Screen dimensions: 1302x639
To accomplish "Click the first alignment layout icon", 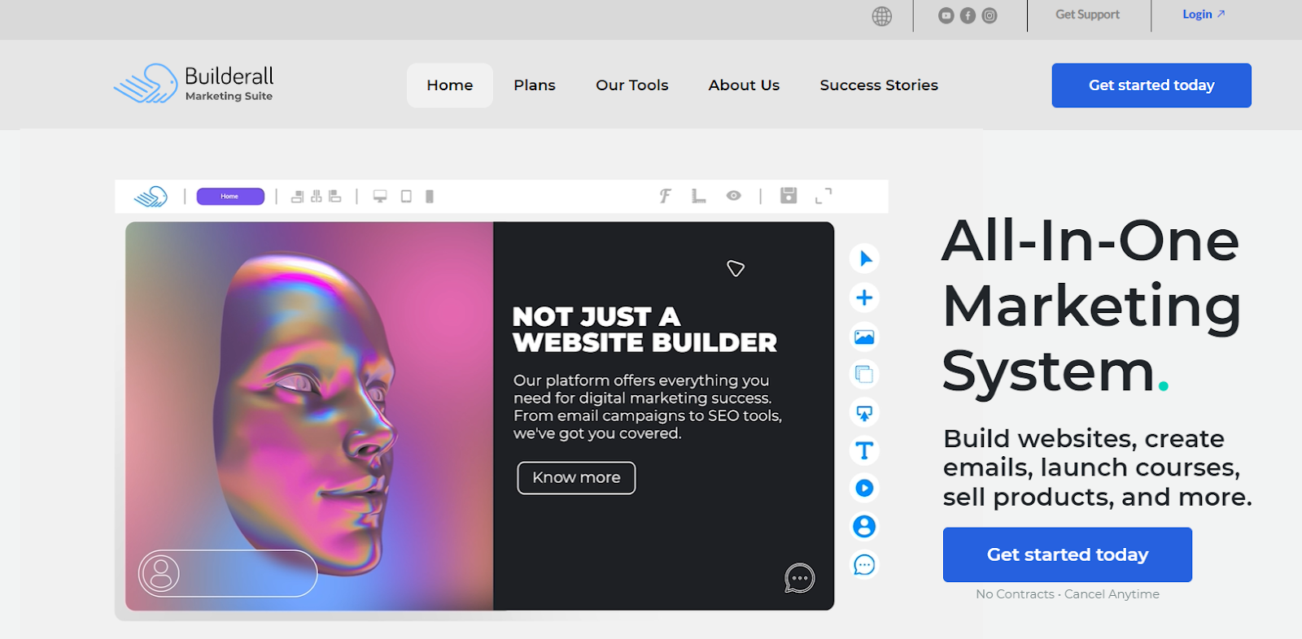I will click(x=298, y=196).
